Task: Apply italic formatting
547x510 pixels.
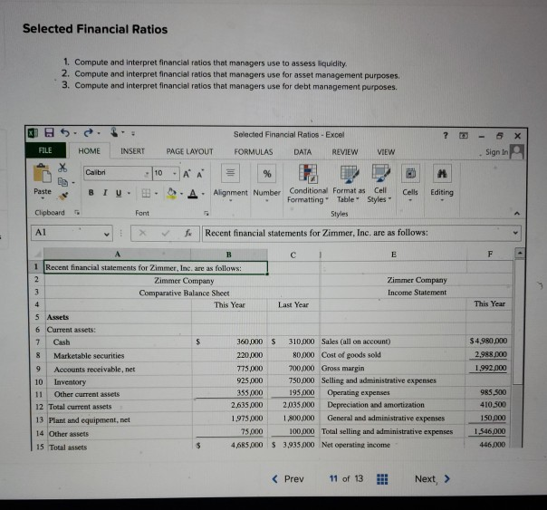Action: click(105, 193)
